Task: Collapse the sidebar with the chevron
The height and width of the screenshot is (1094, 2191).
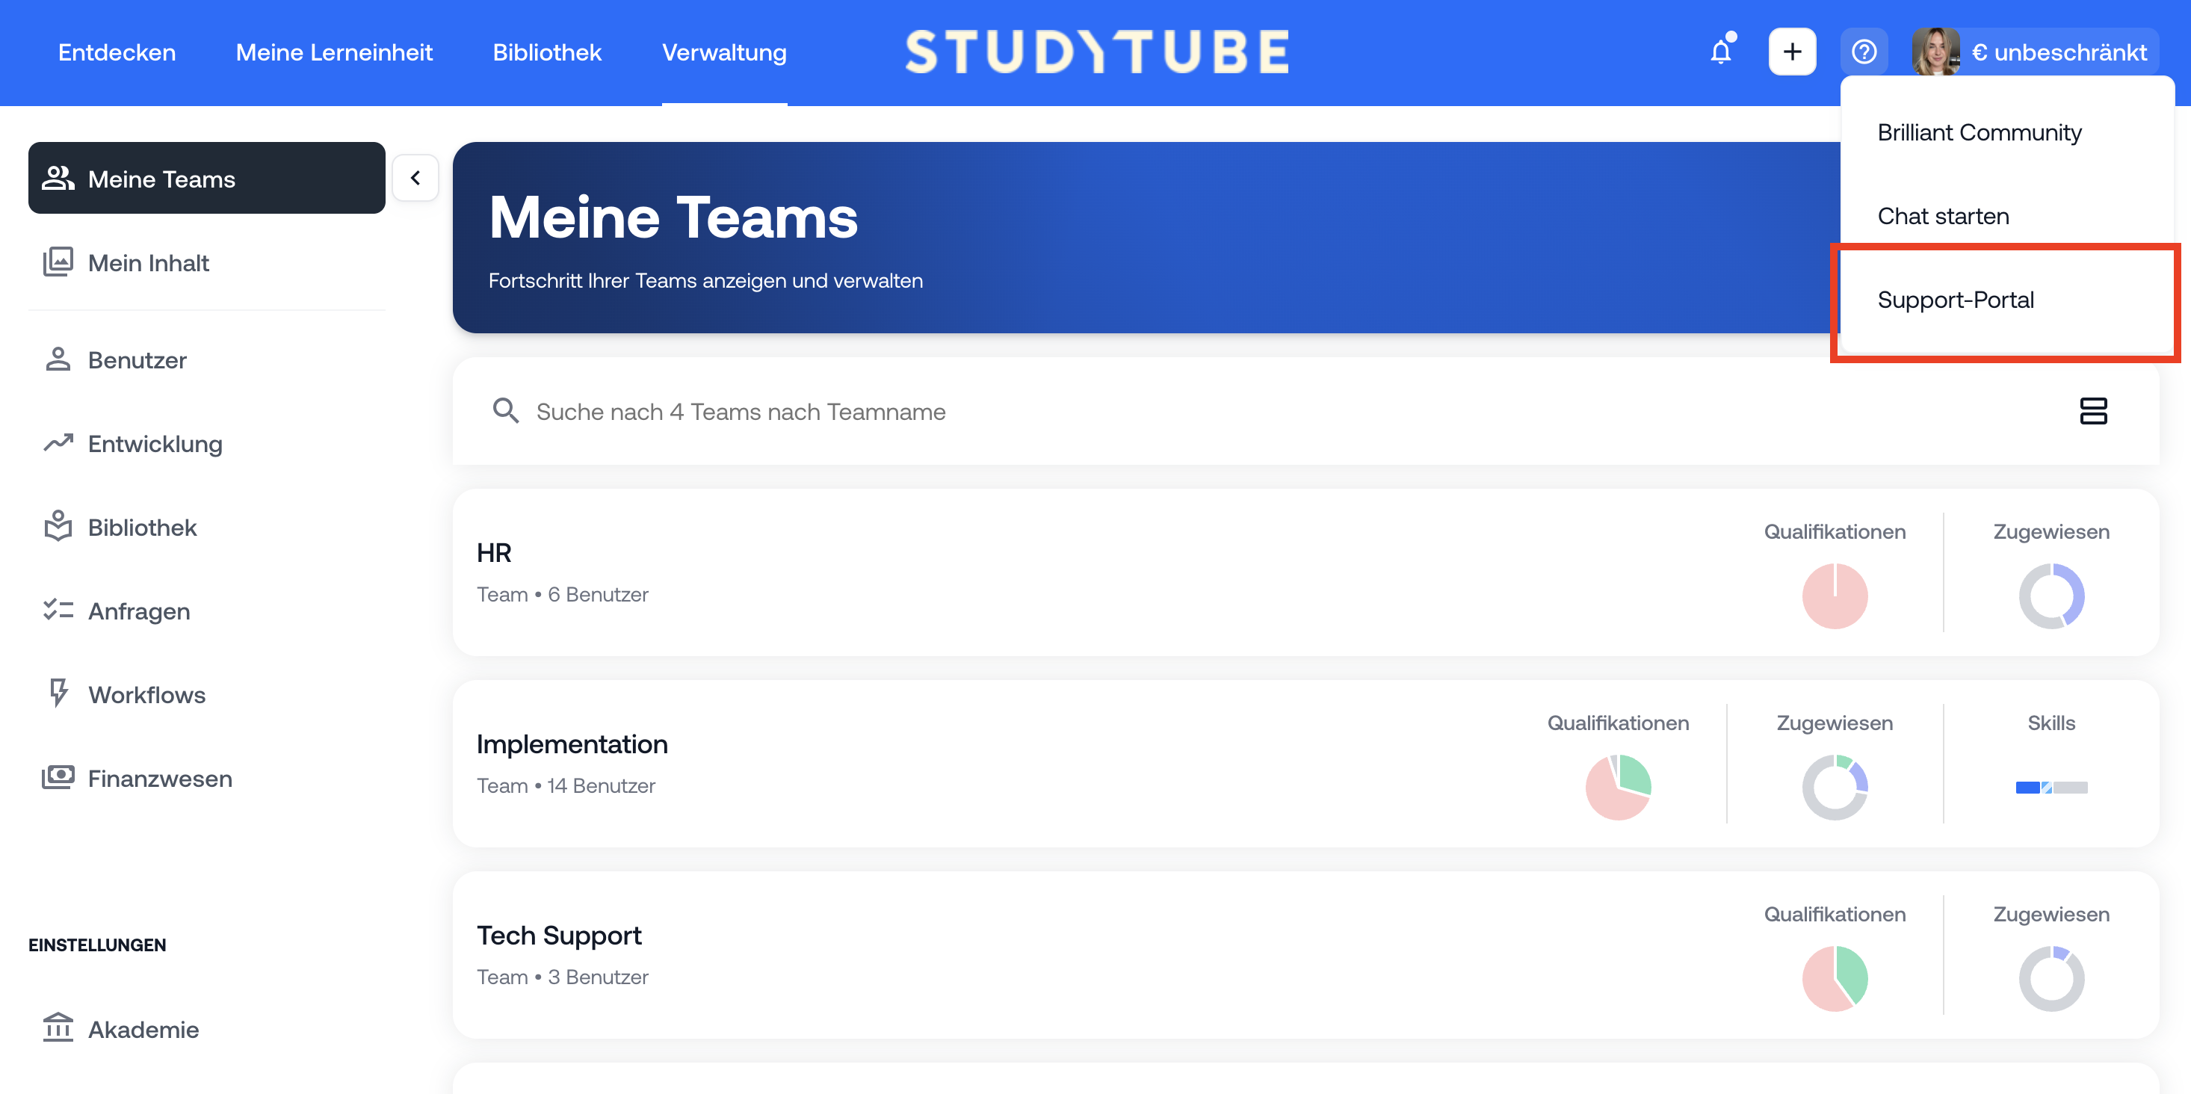Action: [x=415, y=178]
